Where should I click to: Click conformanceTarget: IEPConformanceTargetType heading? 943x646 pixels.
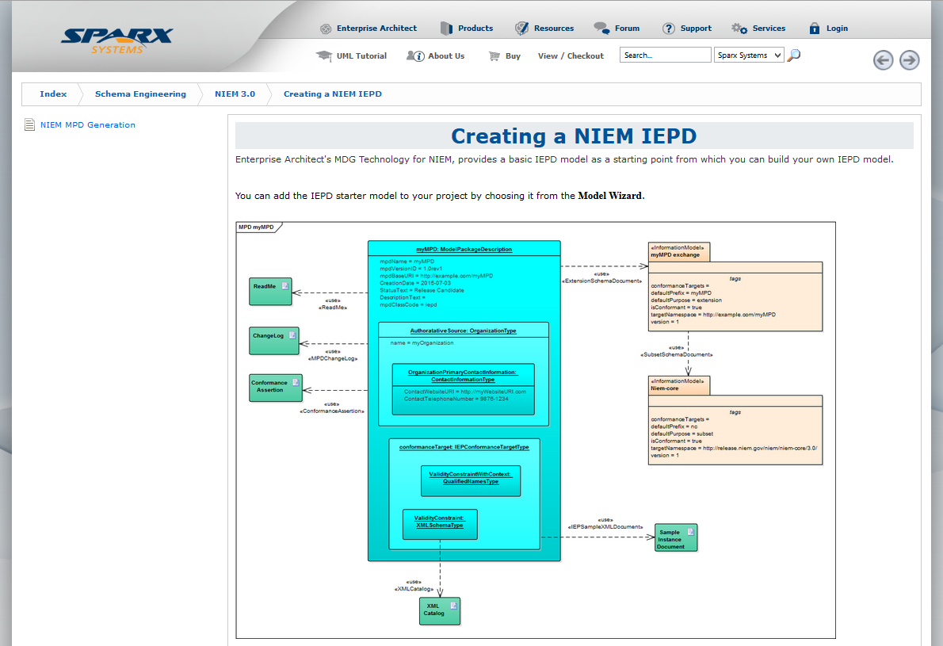(x=464, y=447)
